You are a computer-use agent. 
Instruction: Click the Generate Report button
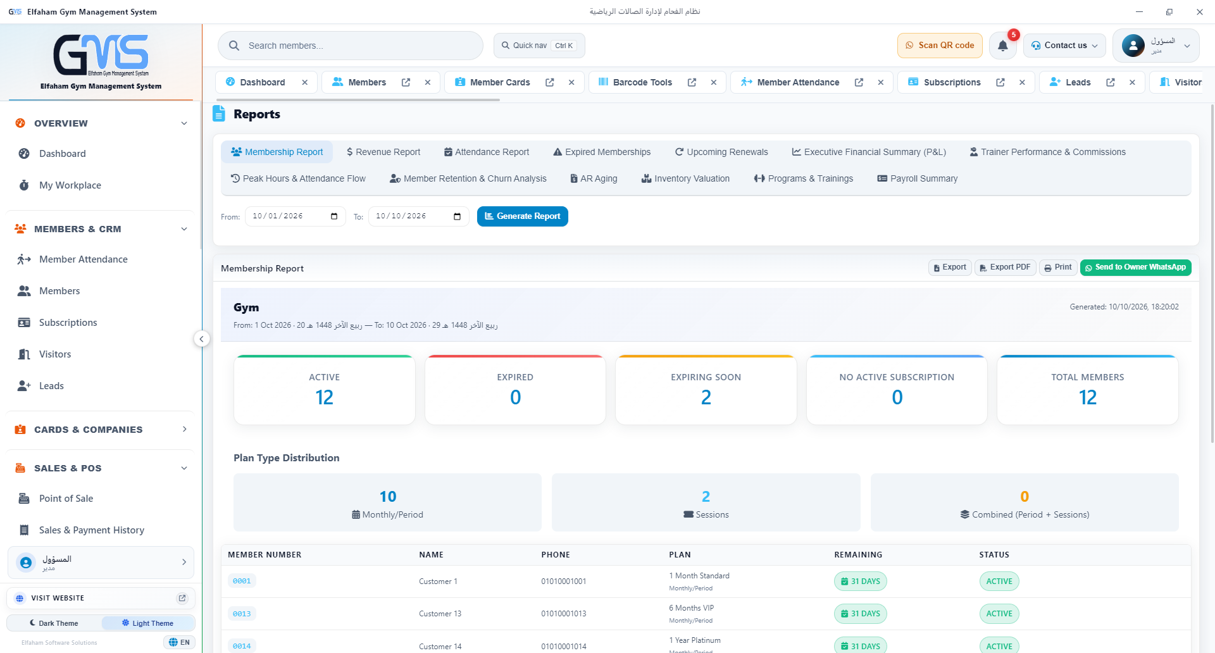(x=523, y=216)
